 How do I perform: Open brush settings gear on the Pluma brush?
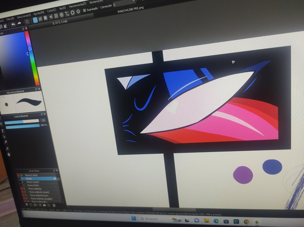click(55, 179)
